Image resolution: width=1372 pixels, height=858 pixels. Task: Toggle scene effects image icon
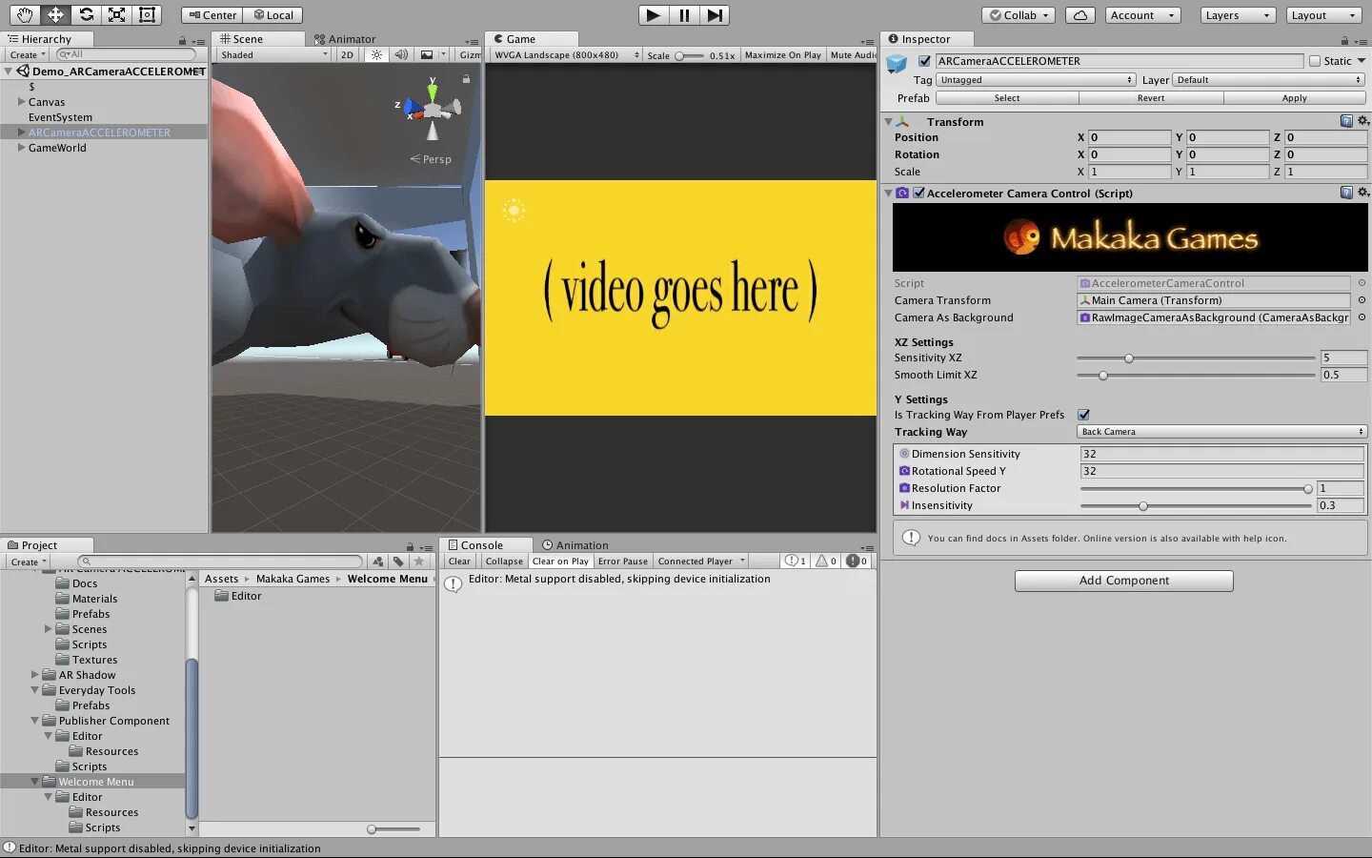click(427, 55)
